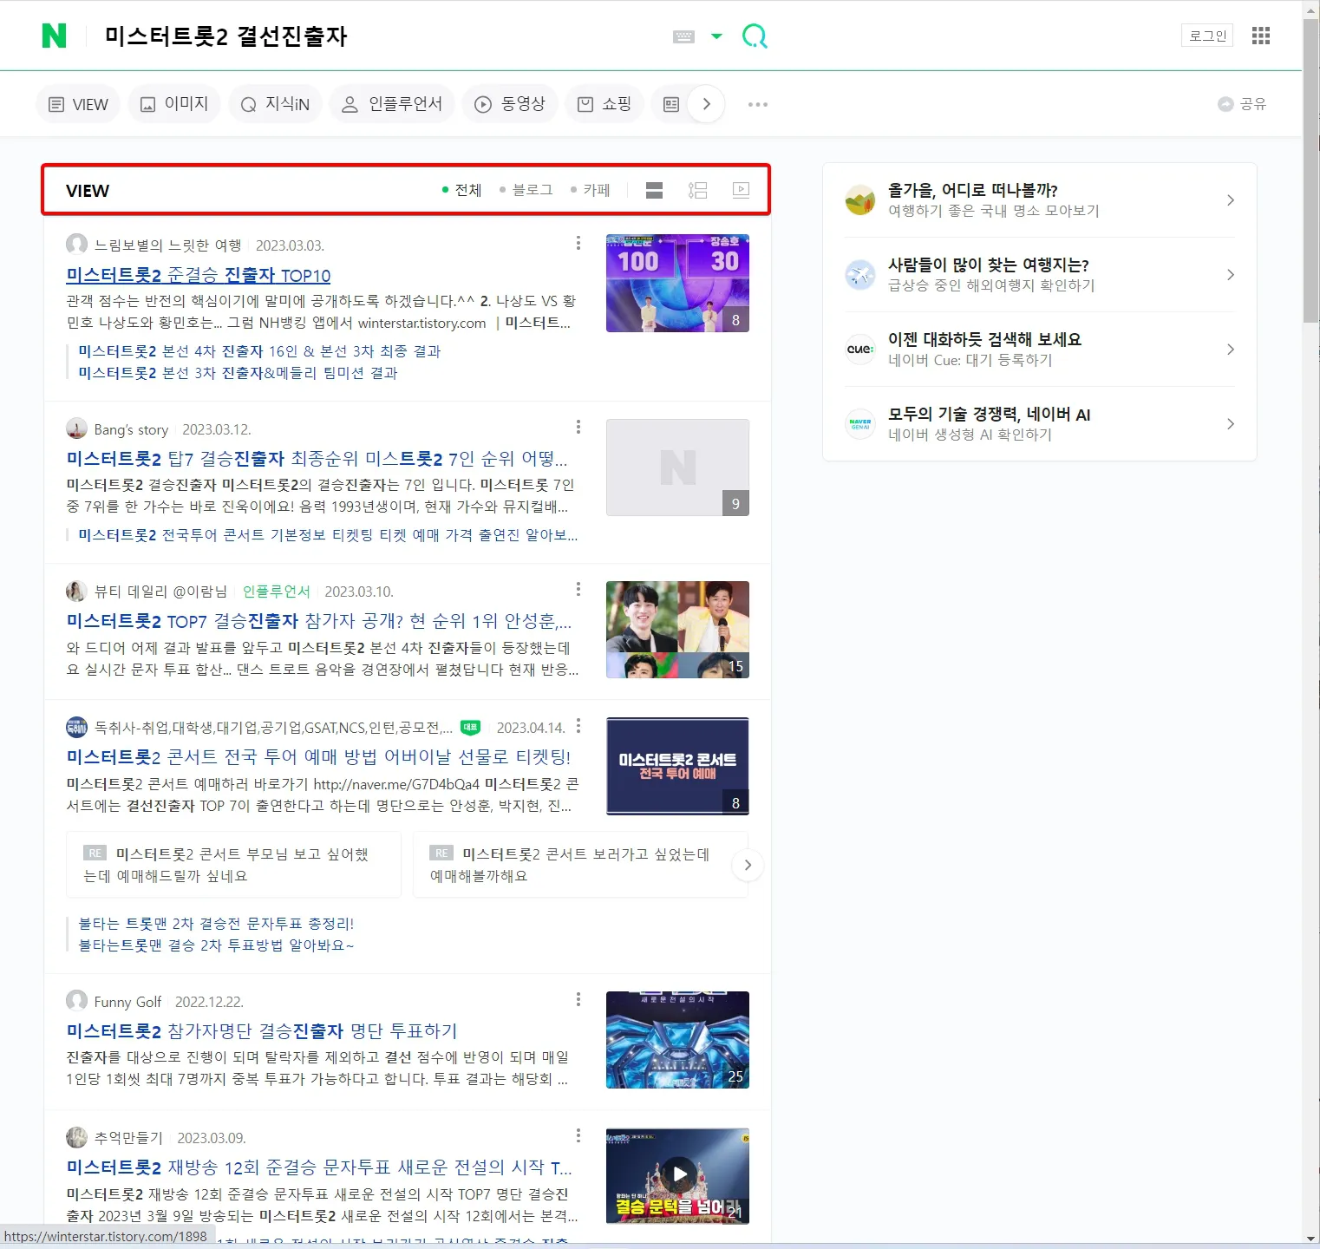This screenshot has height=1249, width=1320.
Task: Select the 쇼핑 search tab
Action: tap(604, 104)
